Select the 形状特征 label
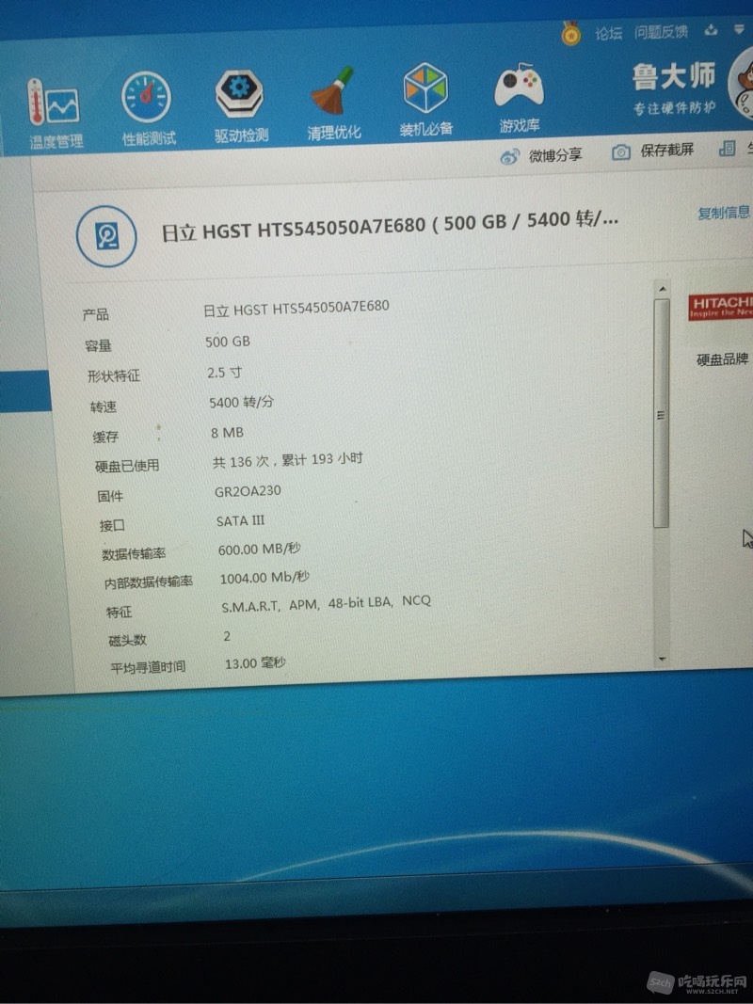The height and width of the screenshot is (1004, 753). [x=113, y=375]
